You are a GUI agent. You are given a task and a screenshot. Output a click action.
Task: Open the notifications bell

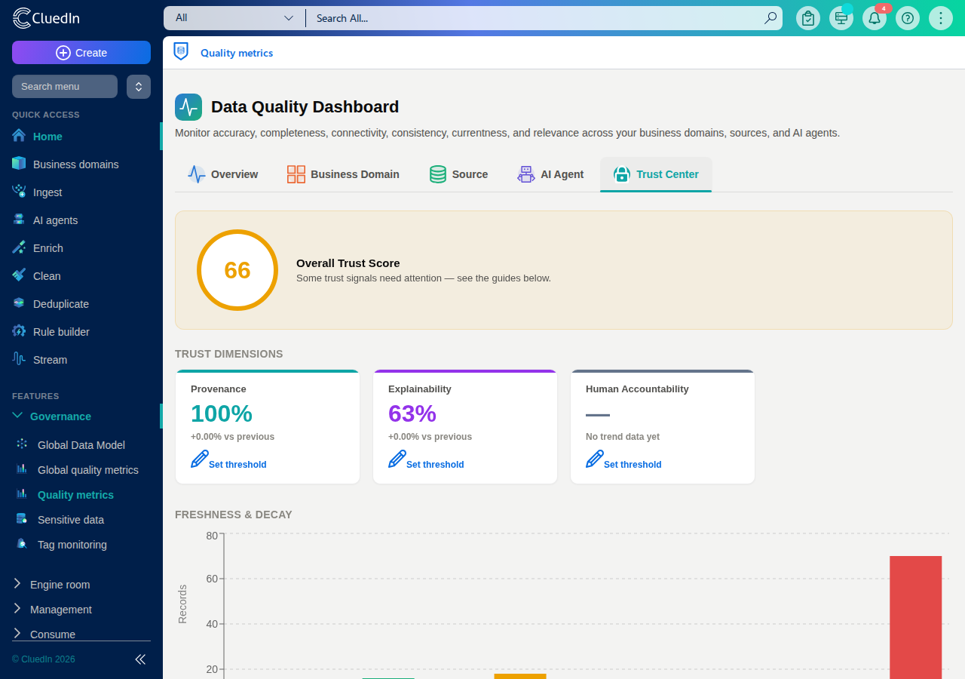(875, 18)
